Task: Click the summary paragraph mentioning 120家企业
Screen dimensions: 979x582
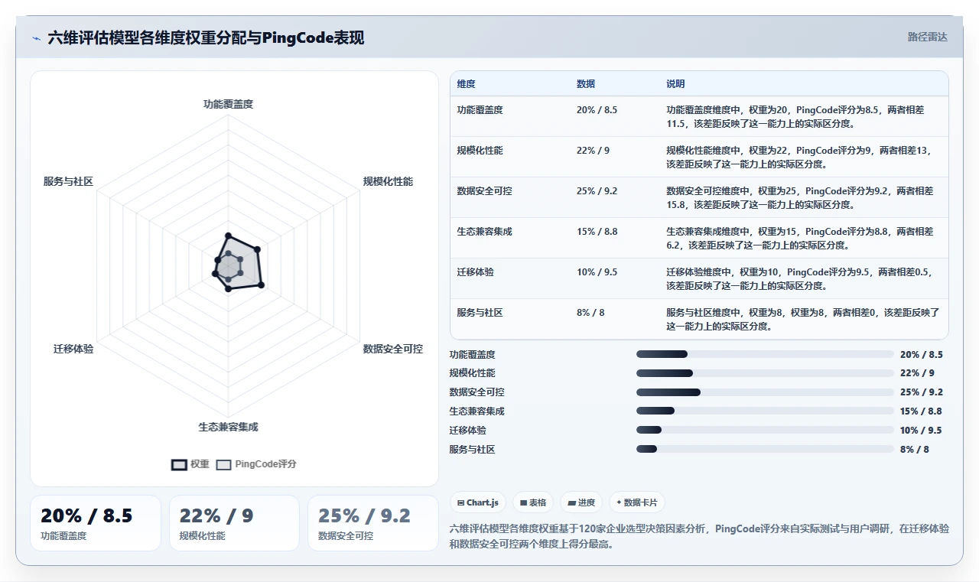Action: click(x=699, y=536)
